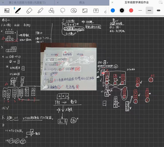Choose the blue pen color
This screenshot has width=164, height=147.
tap(113, 10)
